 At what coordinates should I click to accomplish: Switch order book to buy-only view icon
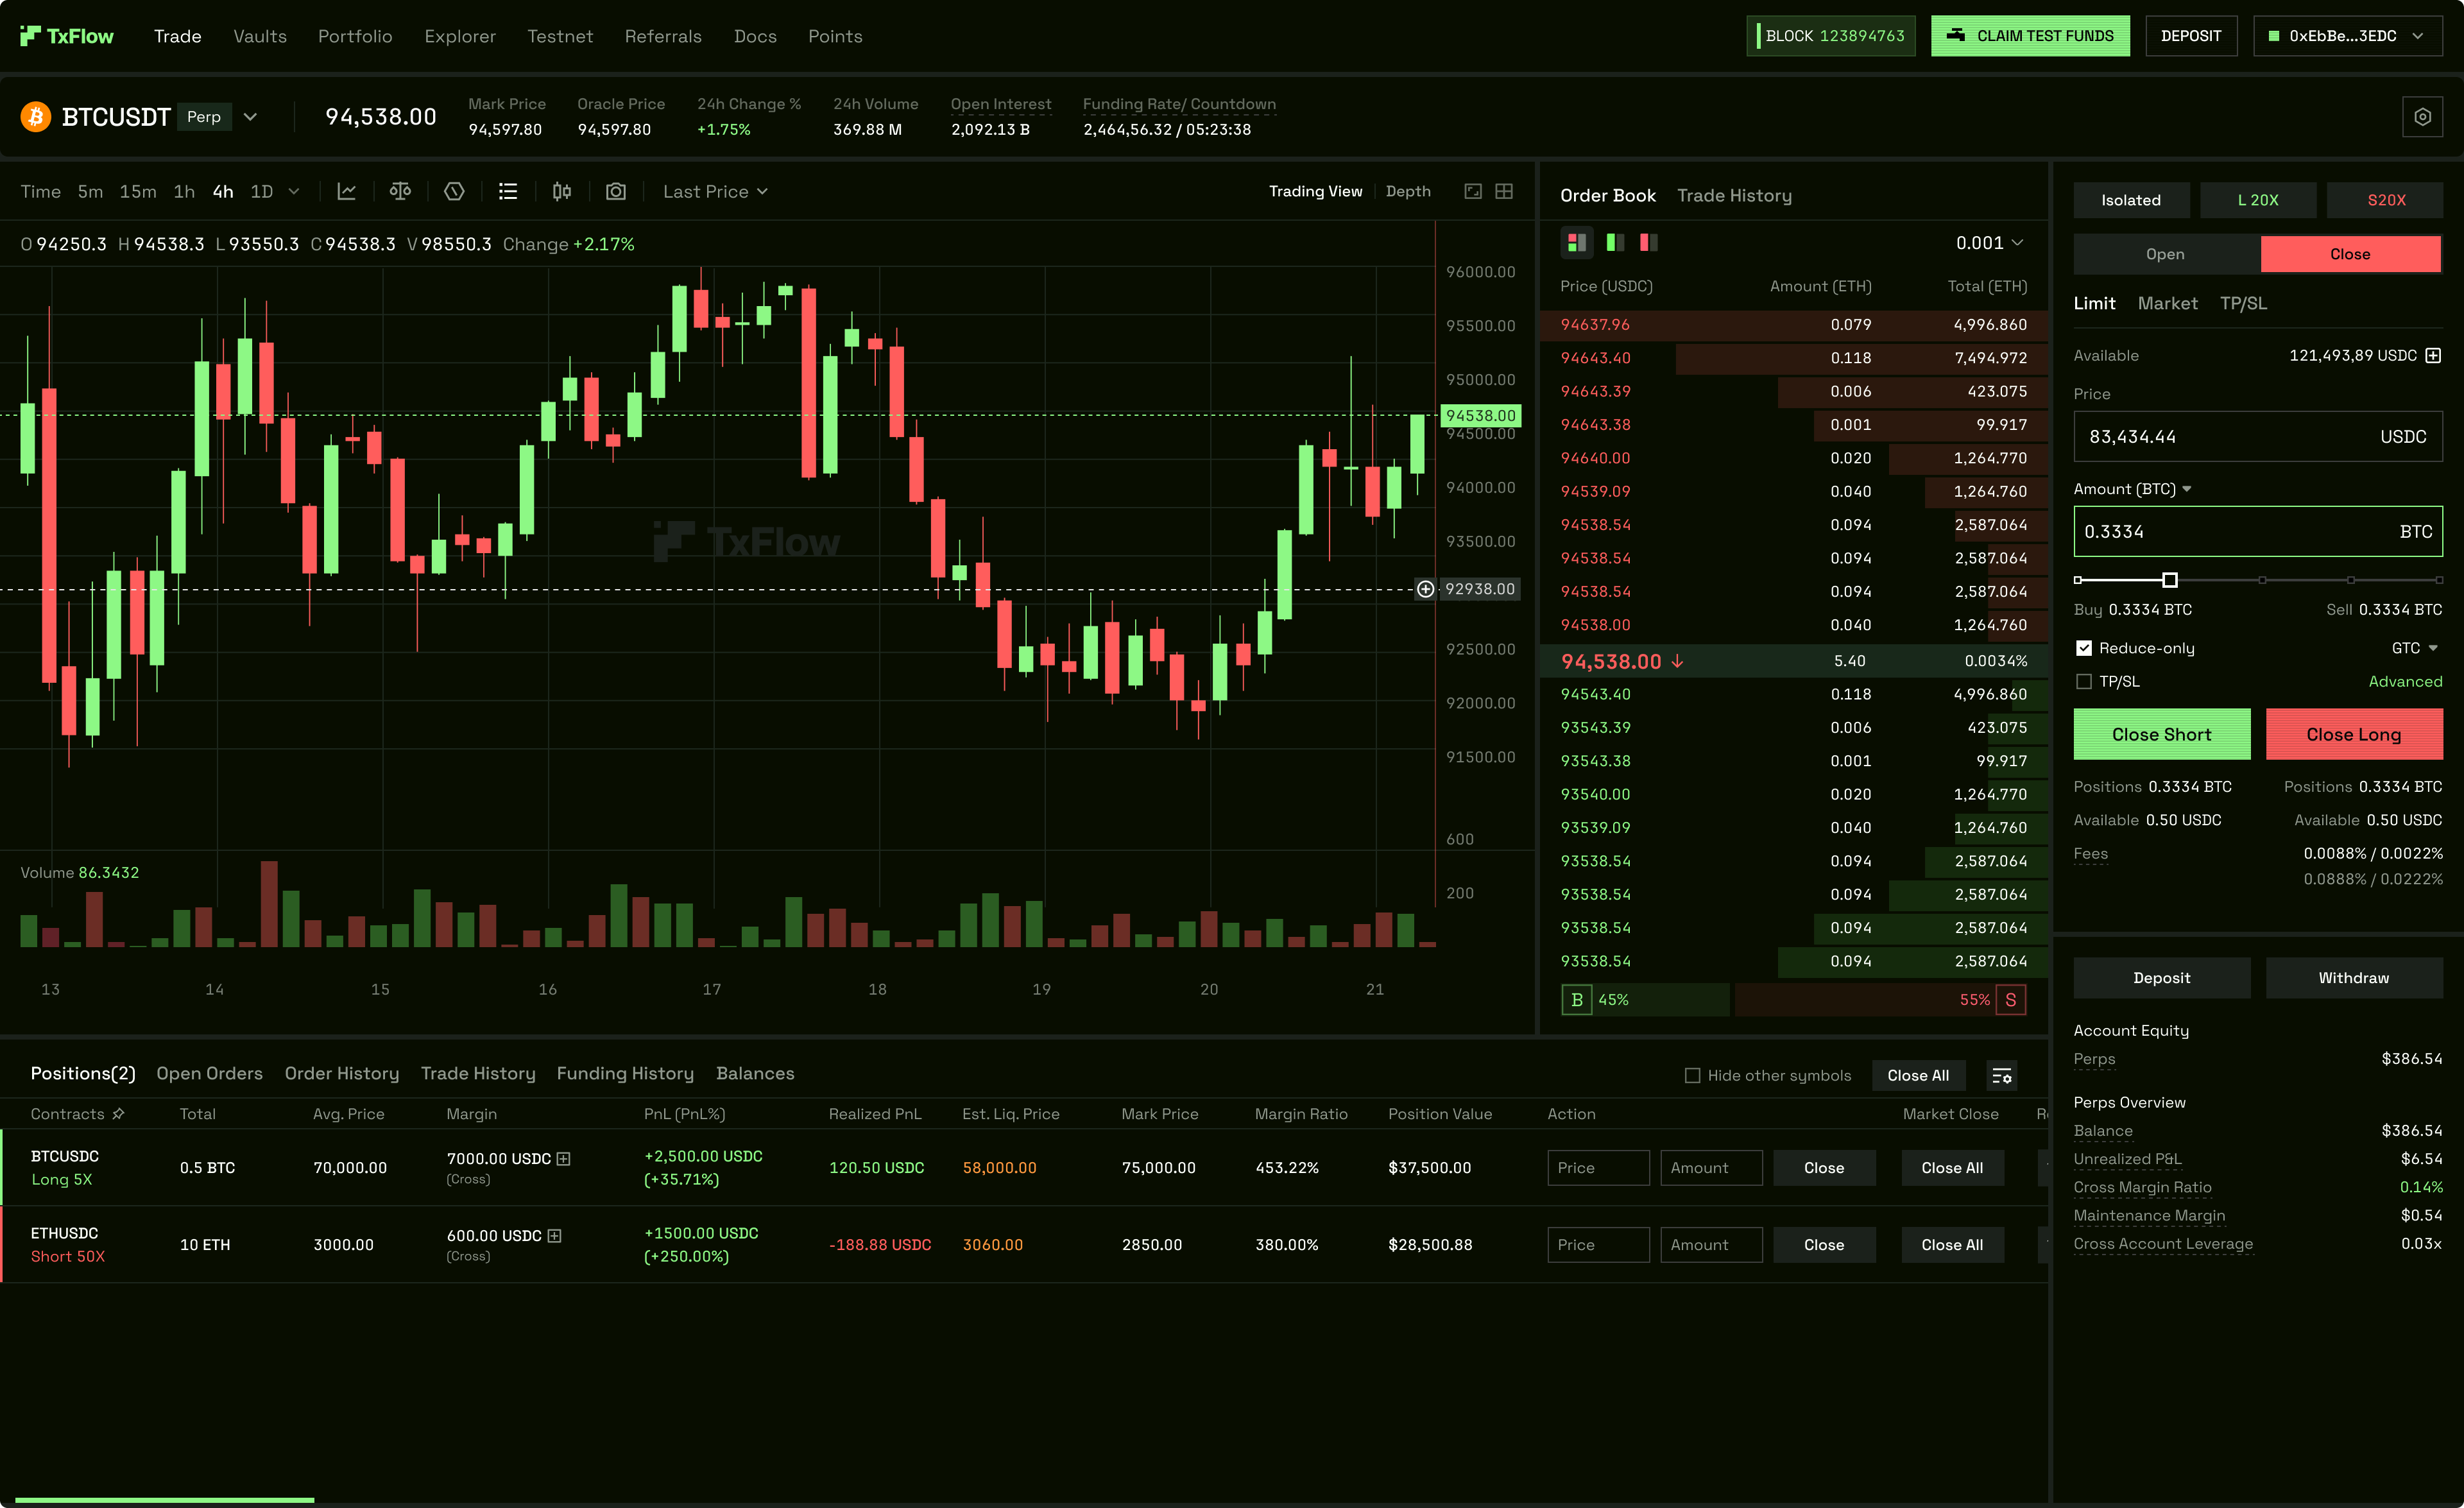(1614, 242)
